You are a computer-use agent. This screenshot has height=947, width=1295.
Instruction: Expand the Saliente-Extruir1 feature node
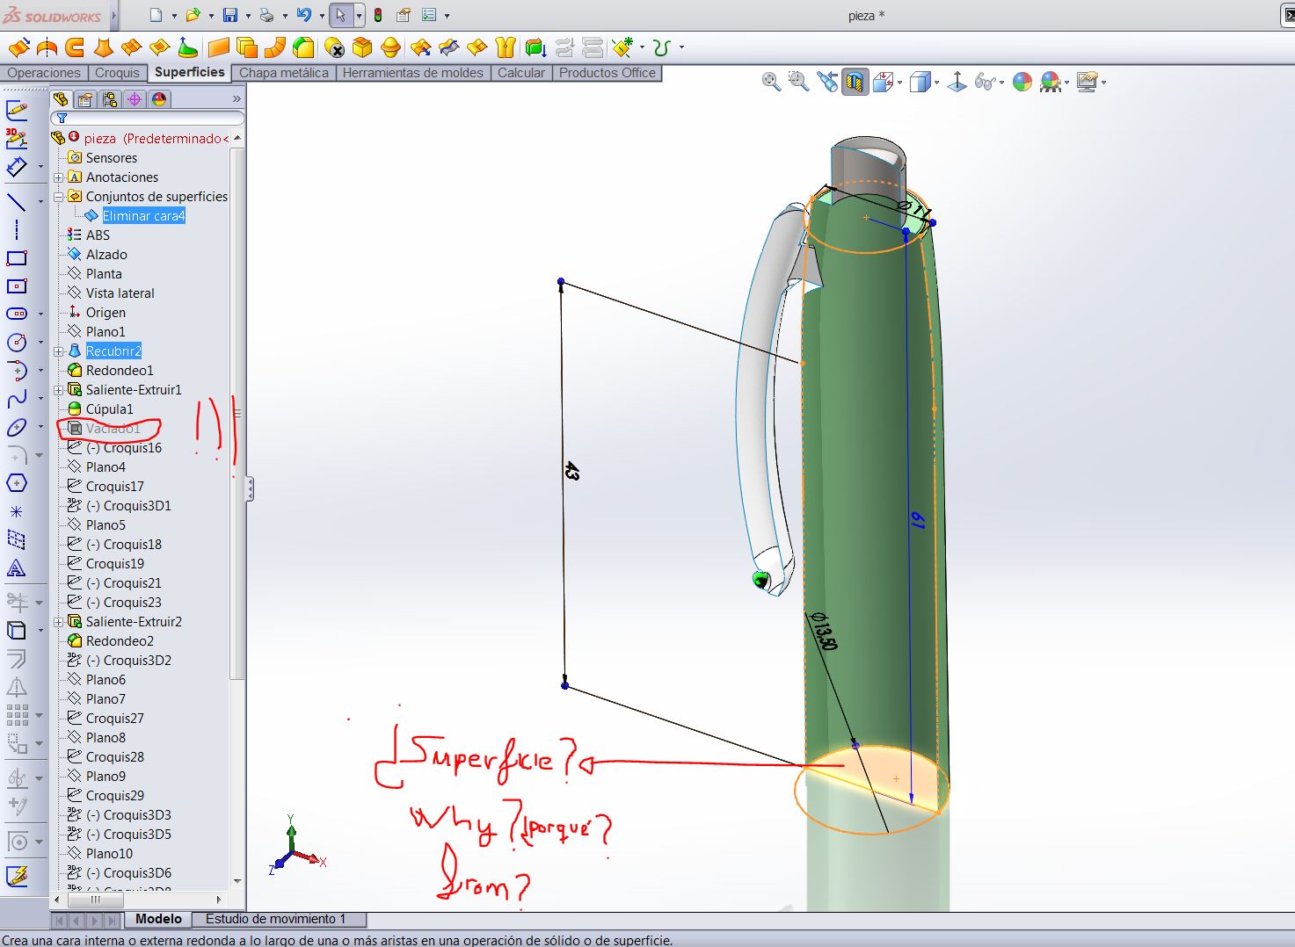(59, 390)
